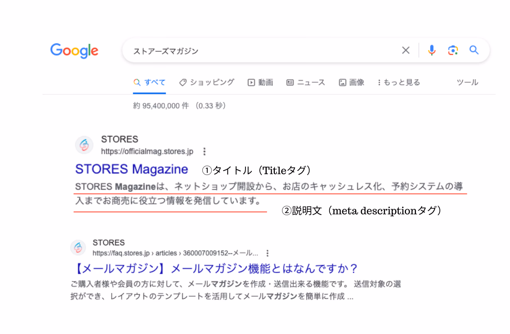Click the STORES site name above officialmag URL
The height and width of the screenshot is (334, 510).
[x=120, y=139]
